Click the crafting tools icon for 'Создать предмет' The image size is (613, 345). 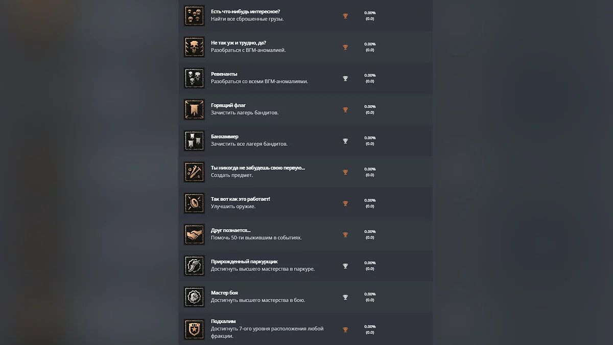click(194, 172)
